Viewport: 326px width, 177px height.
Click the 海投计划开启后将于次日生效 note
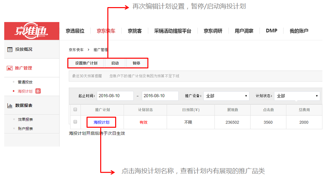coord(97,133)
